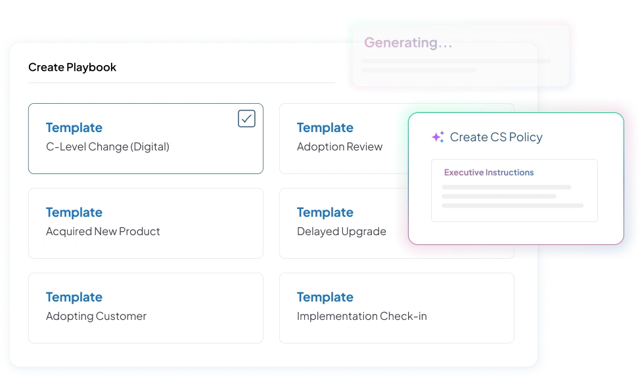Click the Create Playbook heading
Viewport: 640px width, 379px height.
(x=72, y=68)
